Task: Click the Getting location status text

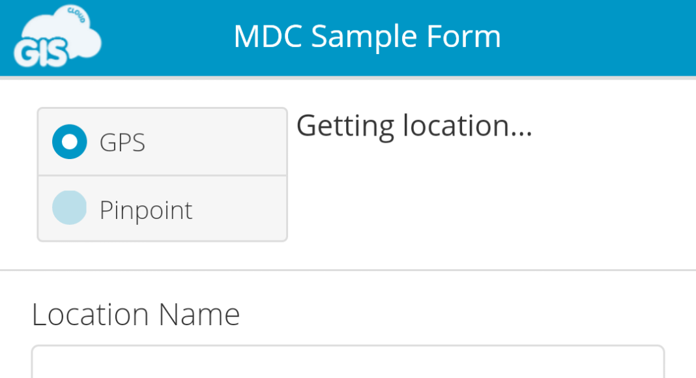Action: (414, 126)
